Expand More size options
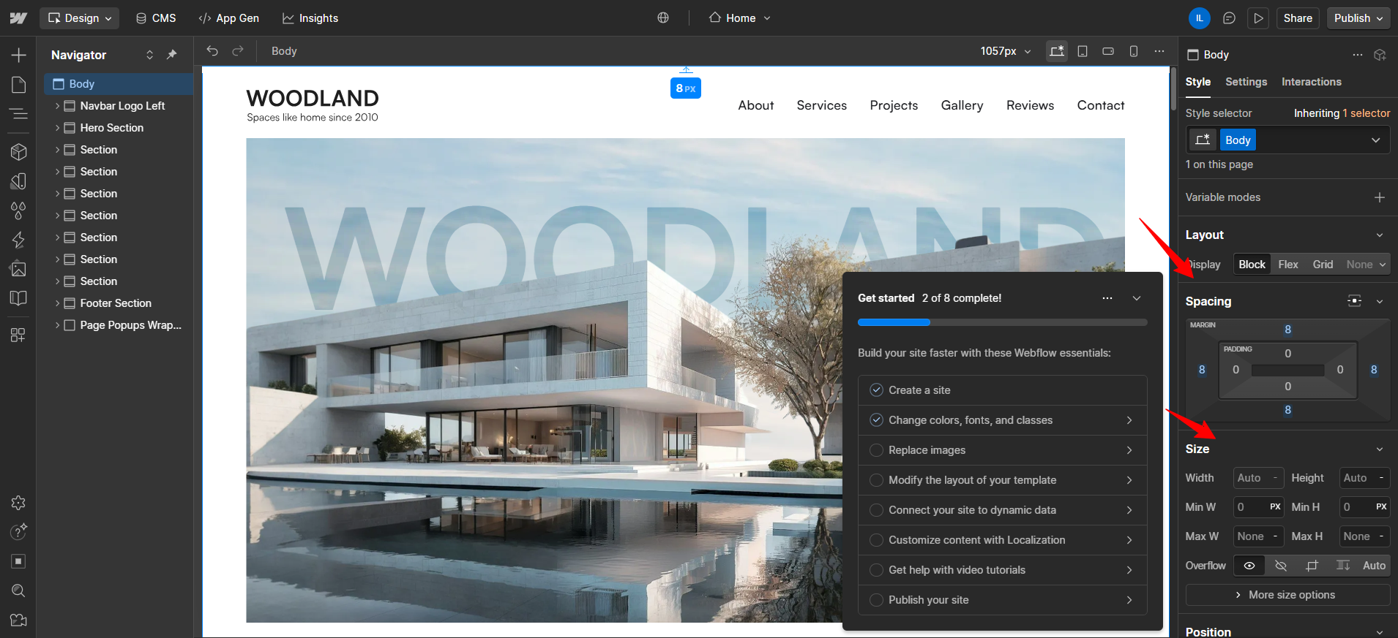 (x=1287, y=595)
